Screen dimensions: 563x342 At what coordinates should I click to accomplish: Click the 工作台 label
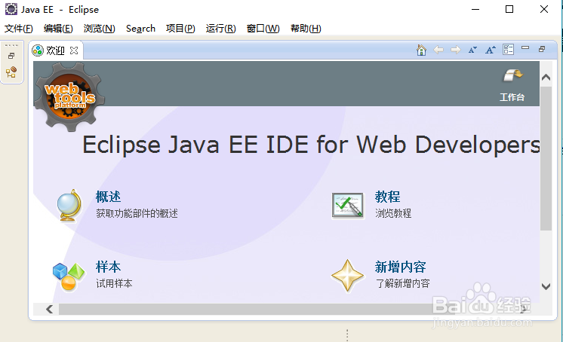tap(512, 96)
